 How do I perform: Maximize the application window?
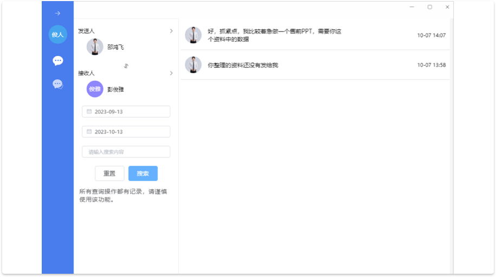(430, 7)
